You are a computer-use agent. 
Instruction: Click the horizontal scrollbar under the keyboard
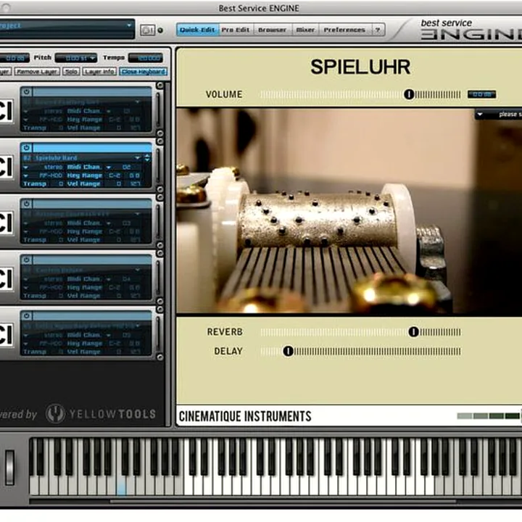click(x=283, y=501)
